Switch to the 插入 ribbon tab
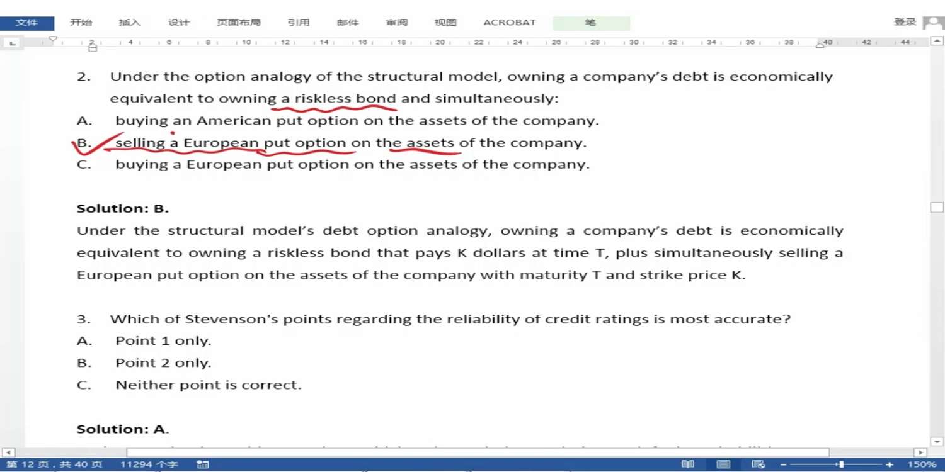 pos(130,23)
